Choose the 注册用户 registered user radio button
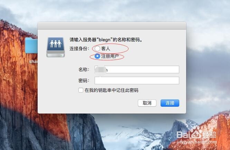 (x=97, y=56)
